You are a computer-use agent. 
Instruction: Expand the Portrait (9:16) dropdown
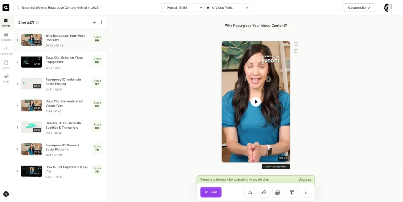pyautogui.click(x=182, y=8)
